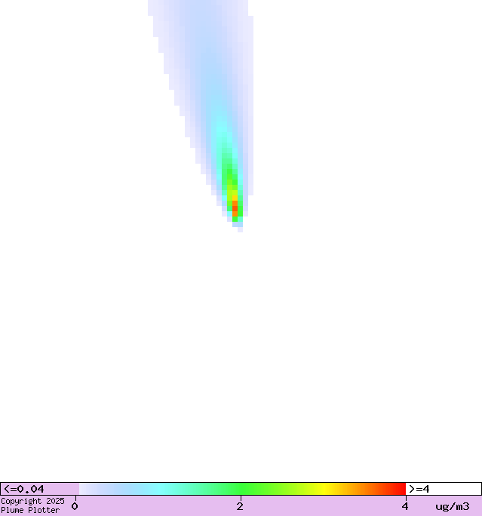Select the red end of the color scale

coord(398,489)
